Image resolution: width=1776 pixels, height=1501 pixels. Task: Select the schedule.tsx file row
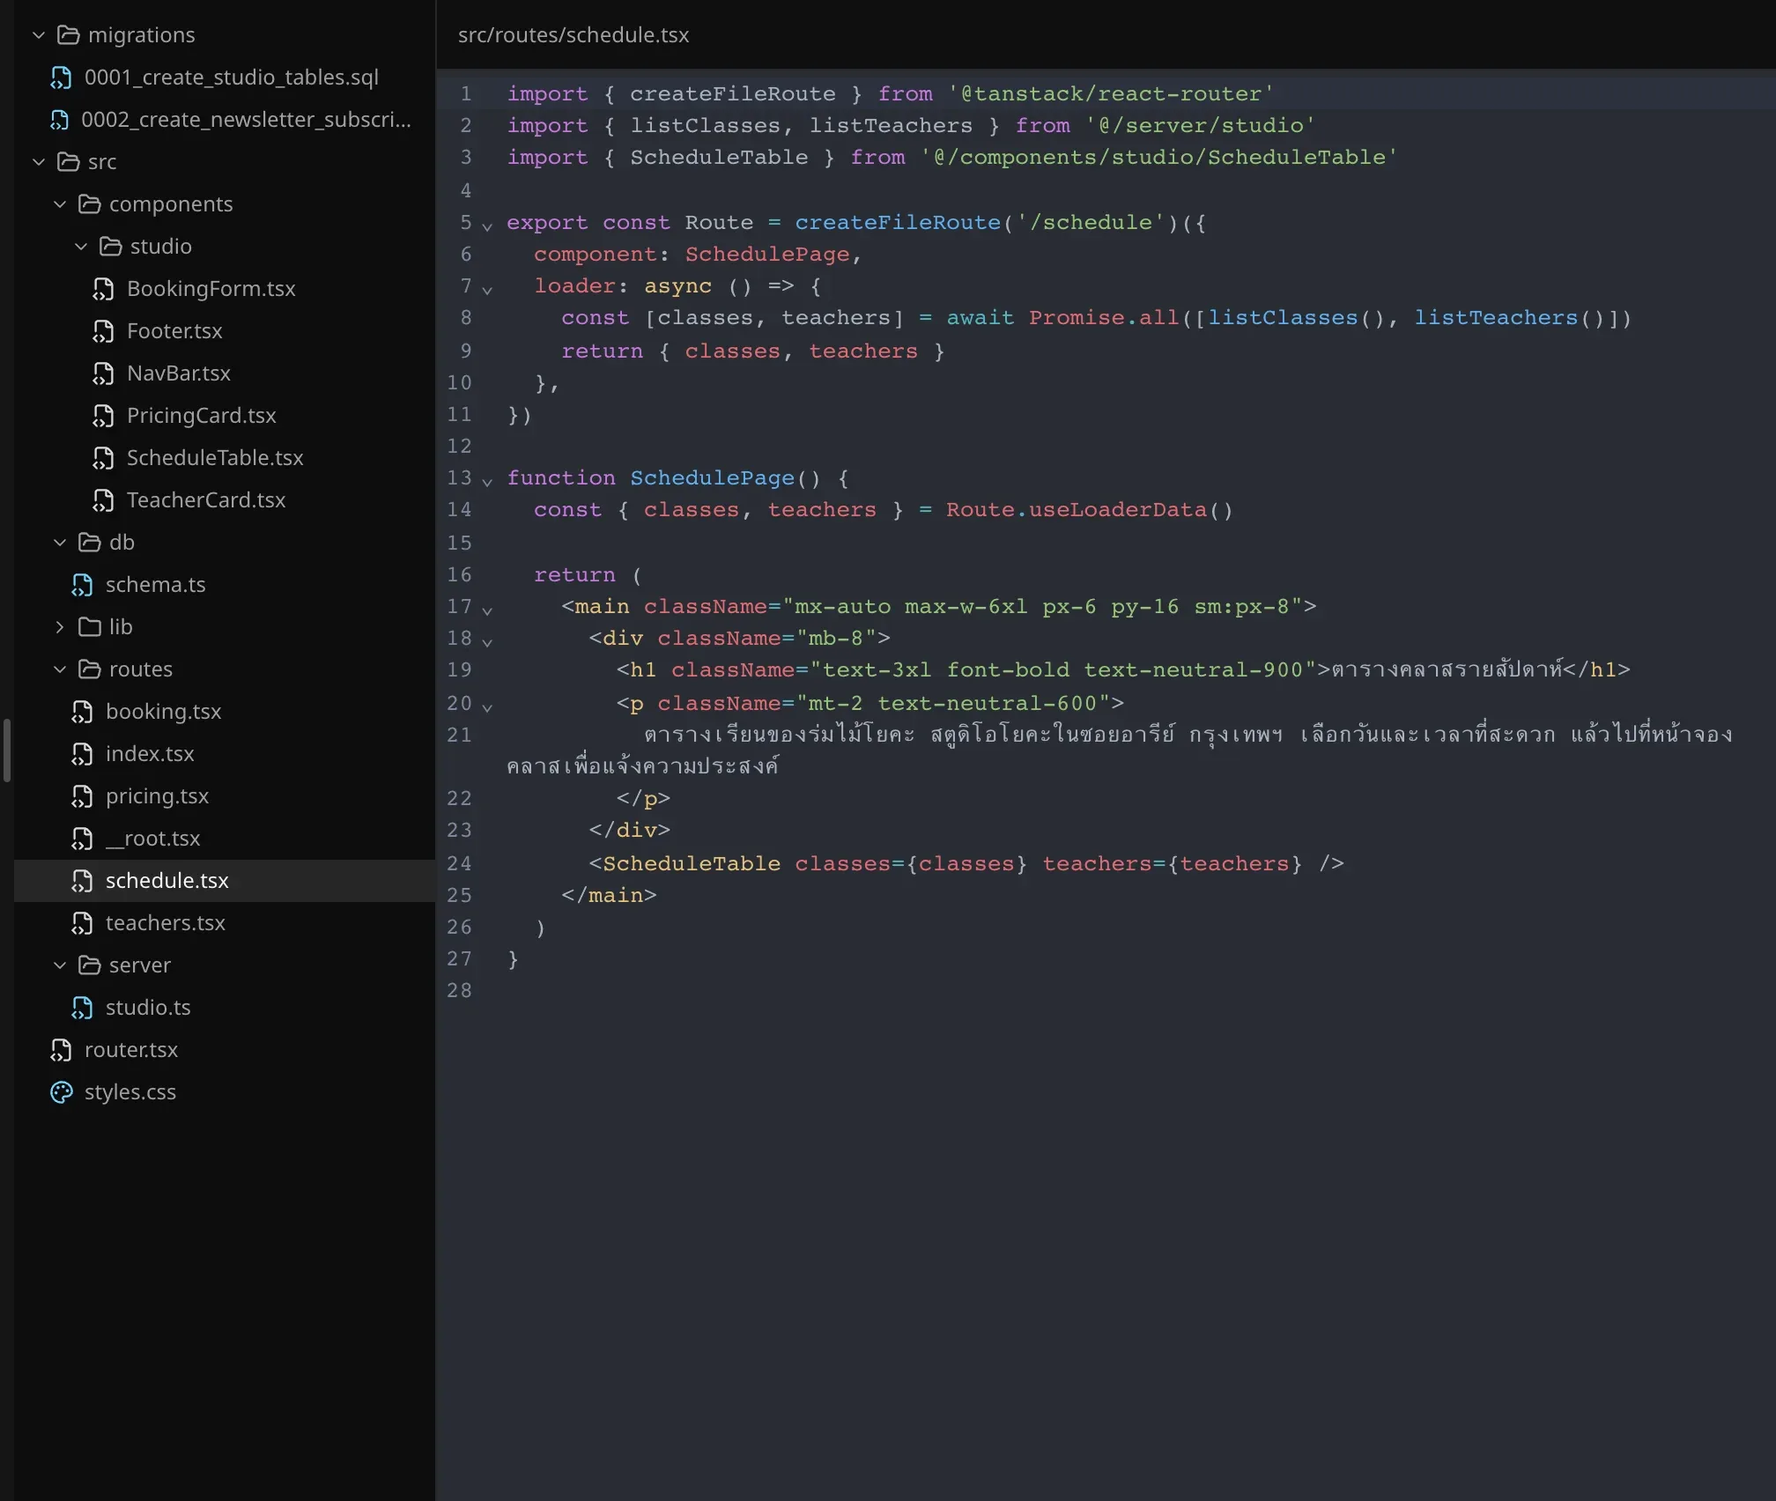pos(225,881)
